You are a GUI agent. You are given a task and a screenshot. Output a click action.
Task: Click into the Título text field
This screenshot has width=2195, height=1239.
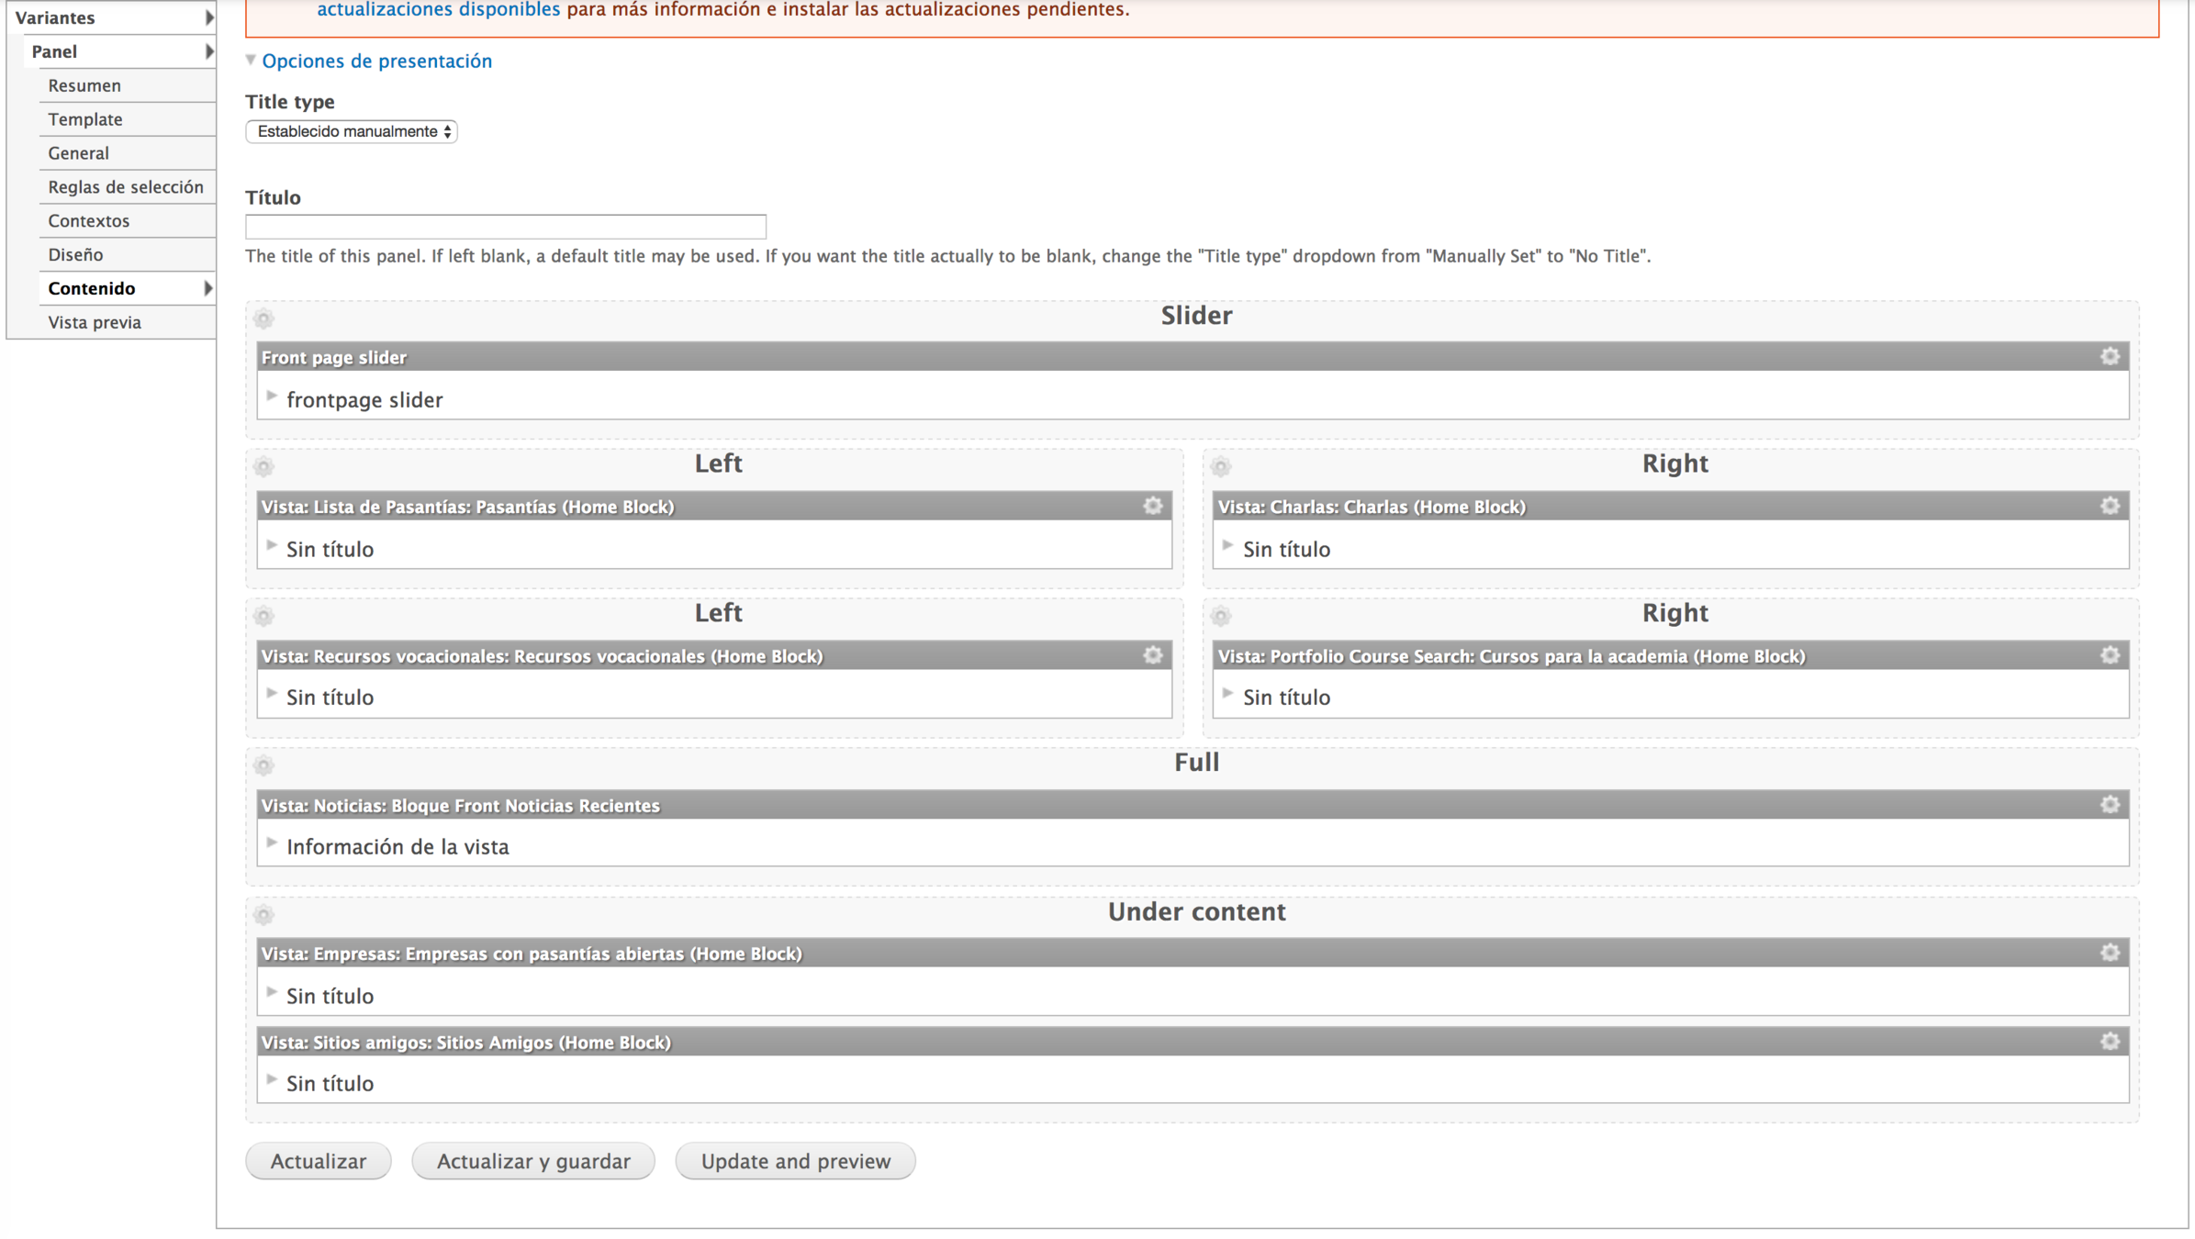click(505, 226)
